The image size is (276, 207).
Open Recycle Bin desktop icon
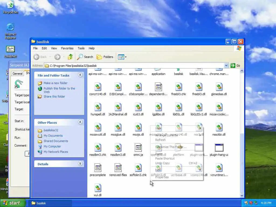11,7
